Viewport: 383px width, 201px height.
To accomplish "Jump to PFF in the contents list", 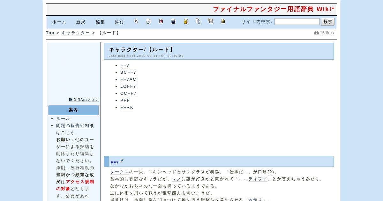I will [x=125, y=100].
